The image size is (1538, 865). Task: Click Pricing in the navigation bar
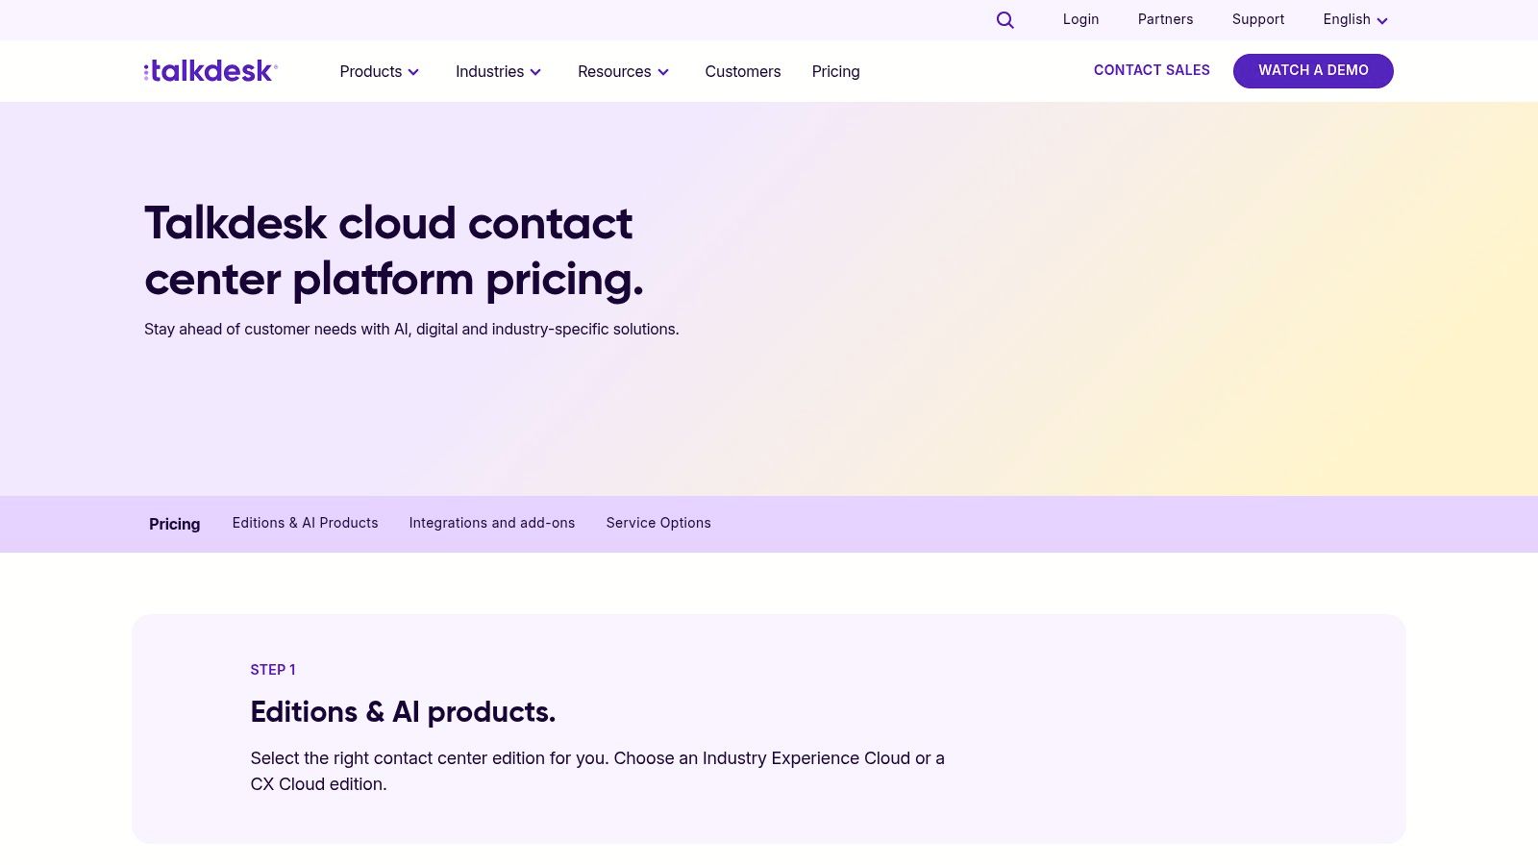point(835,71)
